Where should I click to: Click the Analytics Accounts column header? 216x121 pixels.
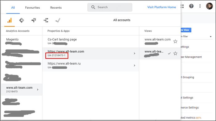pos(18,31)
